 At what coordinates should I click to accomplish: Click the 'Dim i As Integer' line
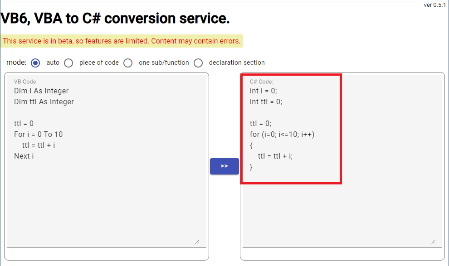pos(41,91)
